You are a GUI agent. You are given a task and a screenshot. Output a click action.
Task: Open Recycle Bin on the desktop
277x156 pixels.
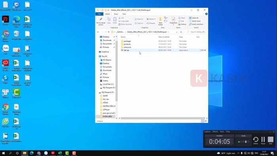(16, 35)
